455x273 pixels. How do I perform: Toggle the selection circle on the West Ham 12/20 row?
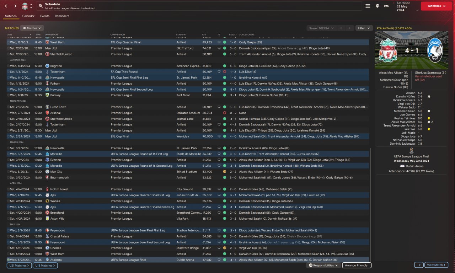point(8,42)
